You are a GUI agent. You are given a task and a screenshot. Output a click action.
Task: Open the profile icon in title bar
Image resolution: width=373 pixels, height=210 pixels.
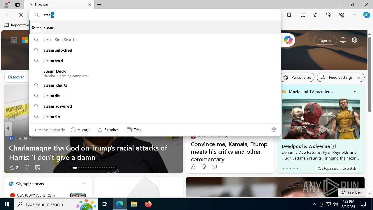click(x=6, y=5)
